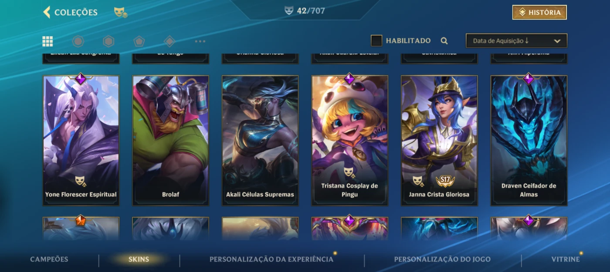610x272 pixels.
Task: Enable the Habilitado checkbox
Action: (376, 40)
